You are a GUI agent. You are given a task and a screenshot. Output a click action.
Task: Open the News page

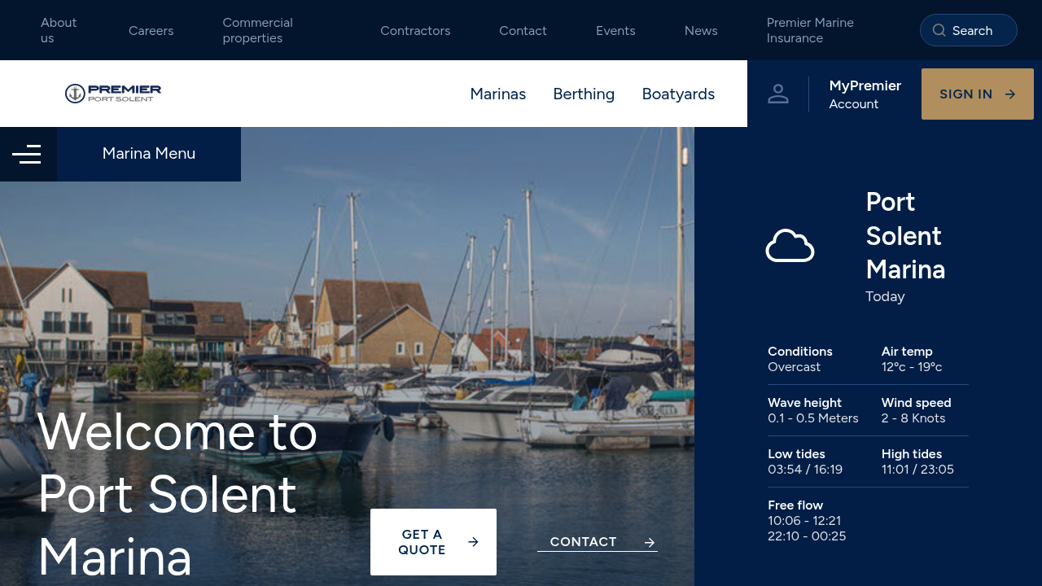[x=701, y=30]
